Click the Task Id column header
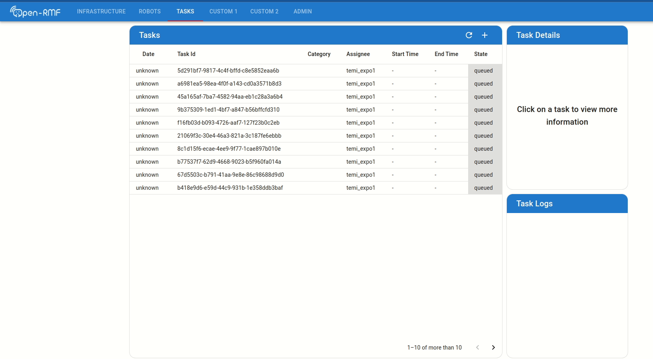The image size is (653, 359). point(186,54)
